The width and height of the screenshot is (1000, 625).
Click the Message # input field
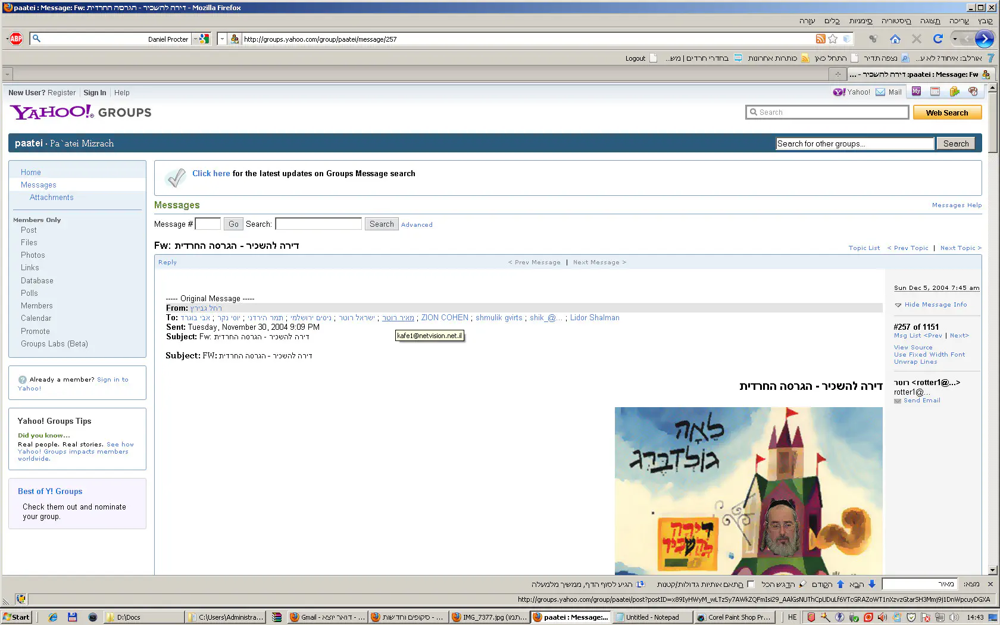pos(208,224)
